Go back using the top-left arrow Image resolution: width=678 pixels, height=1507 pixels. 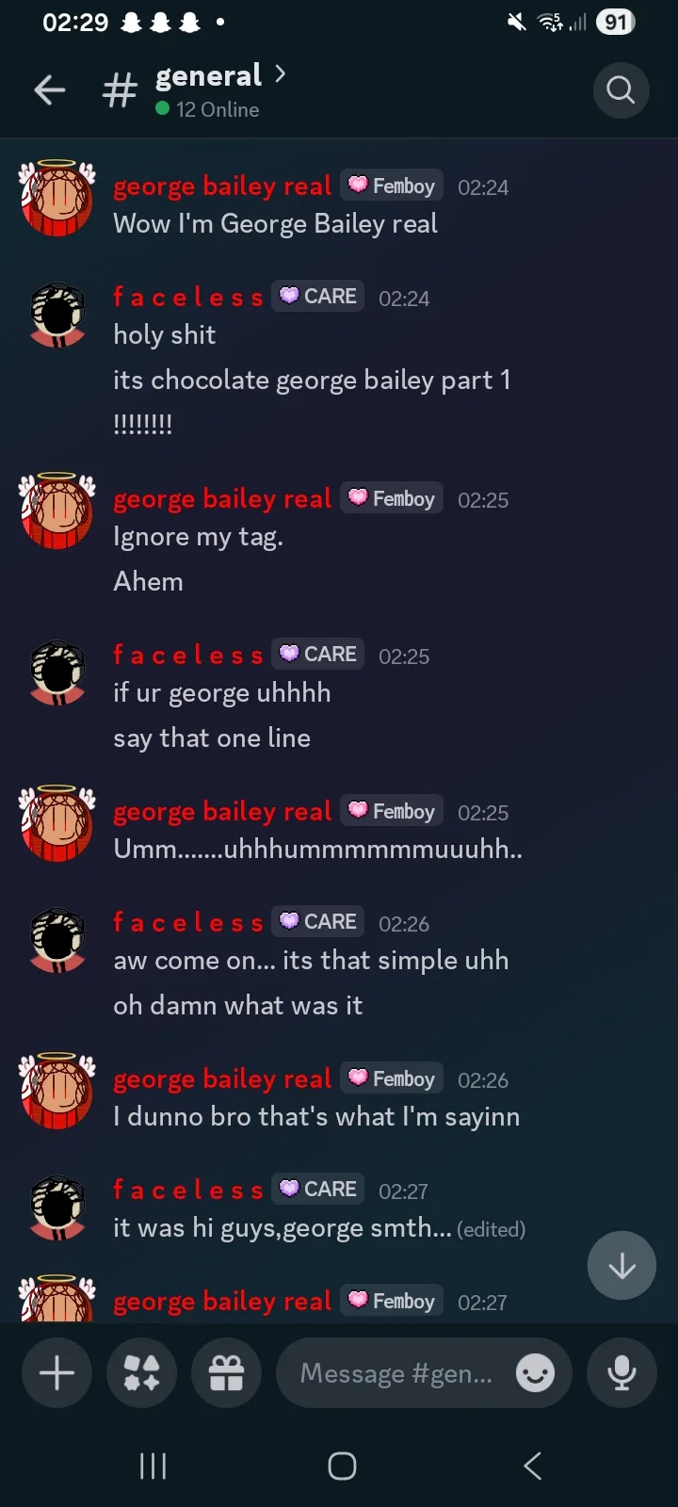(x=49, y=90)
